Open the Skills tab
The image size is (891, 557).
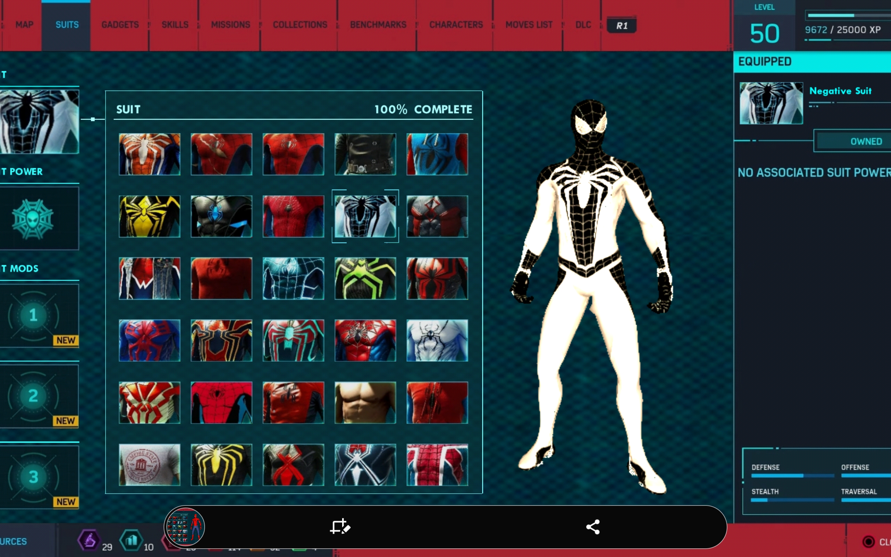[175, 25]
